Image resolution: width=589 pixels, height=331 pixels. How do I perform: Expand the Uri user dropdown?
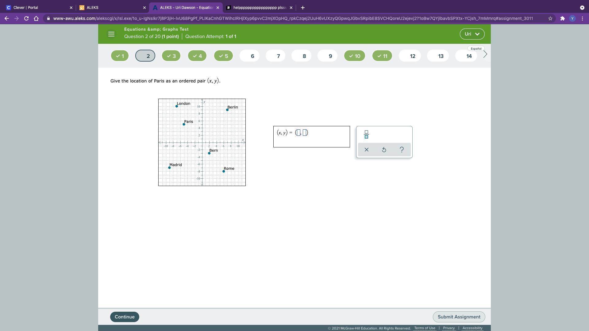pyautogui.click(x=472, y=34)
